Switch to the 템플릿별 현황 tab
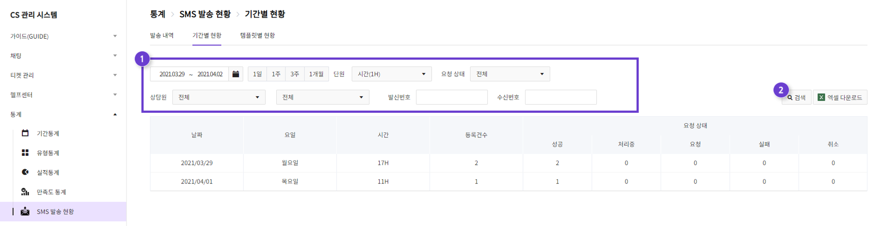 258,36
